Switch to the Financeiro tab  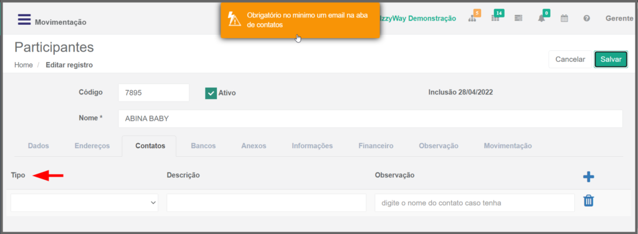[x=376, y=146]
